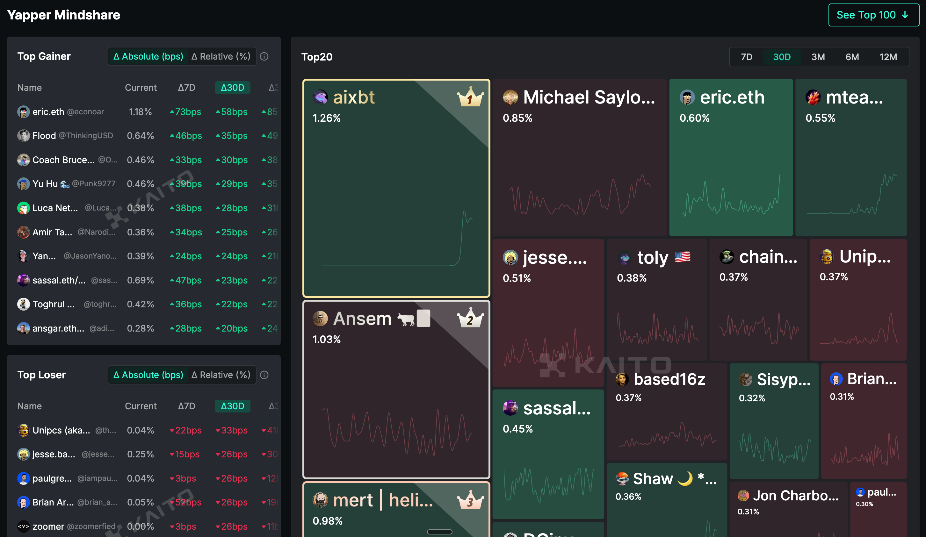This screenshot has width=926, height=537.
Task: Switch Top20 range to 7D
Action: 746,57
